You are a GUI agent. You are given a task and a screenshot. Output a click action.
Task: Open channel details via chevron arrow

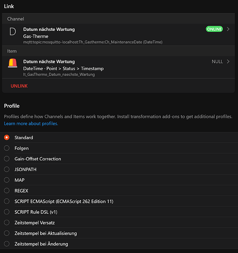pyautogui.click(x=228, y=29)
